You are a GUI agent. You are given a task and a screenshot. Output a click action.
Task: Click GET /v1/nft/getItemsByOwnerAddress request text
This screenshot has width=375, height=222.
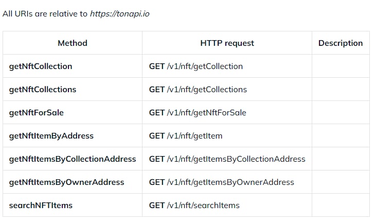(x=222, y=182)
